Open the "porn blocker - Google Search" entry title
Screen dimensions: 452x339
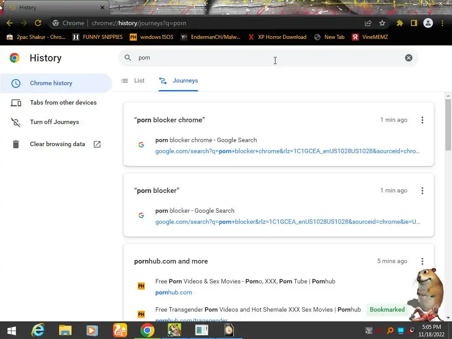(195, 211)
